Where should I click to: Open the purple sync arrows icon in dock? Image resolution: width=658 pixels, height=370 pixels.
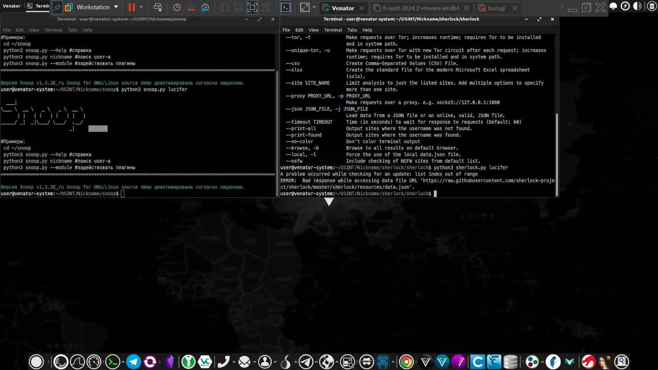[150, 362]
